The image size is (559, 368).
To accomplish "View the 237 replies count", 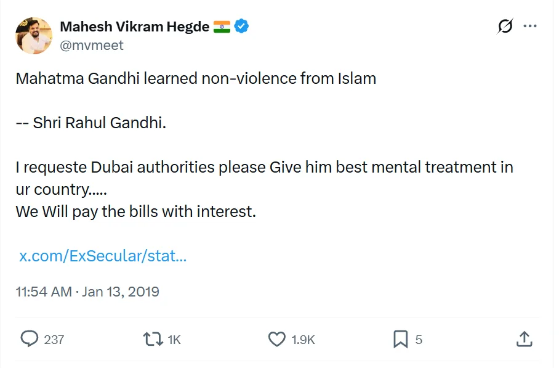I will pos(54,340).
